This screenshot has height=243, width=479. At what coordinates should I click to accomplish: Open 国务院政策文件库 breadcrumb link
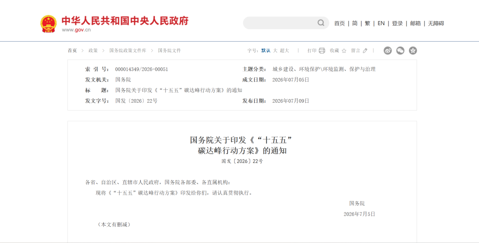tap(128, 50)
